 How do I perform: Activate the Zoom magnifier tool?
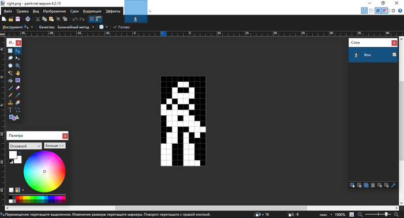(x=17, y=66)
